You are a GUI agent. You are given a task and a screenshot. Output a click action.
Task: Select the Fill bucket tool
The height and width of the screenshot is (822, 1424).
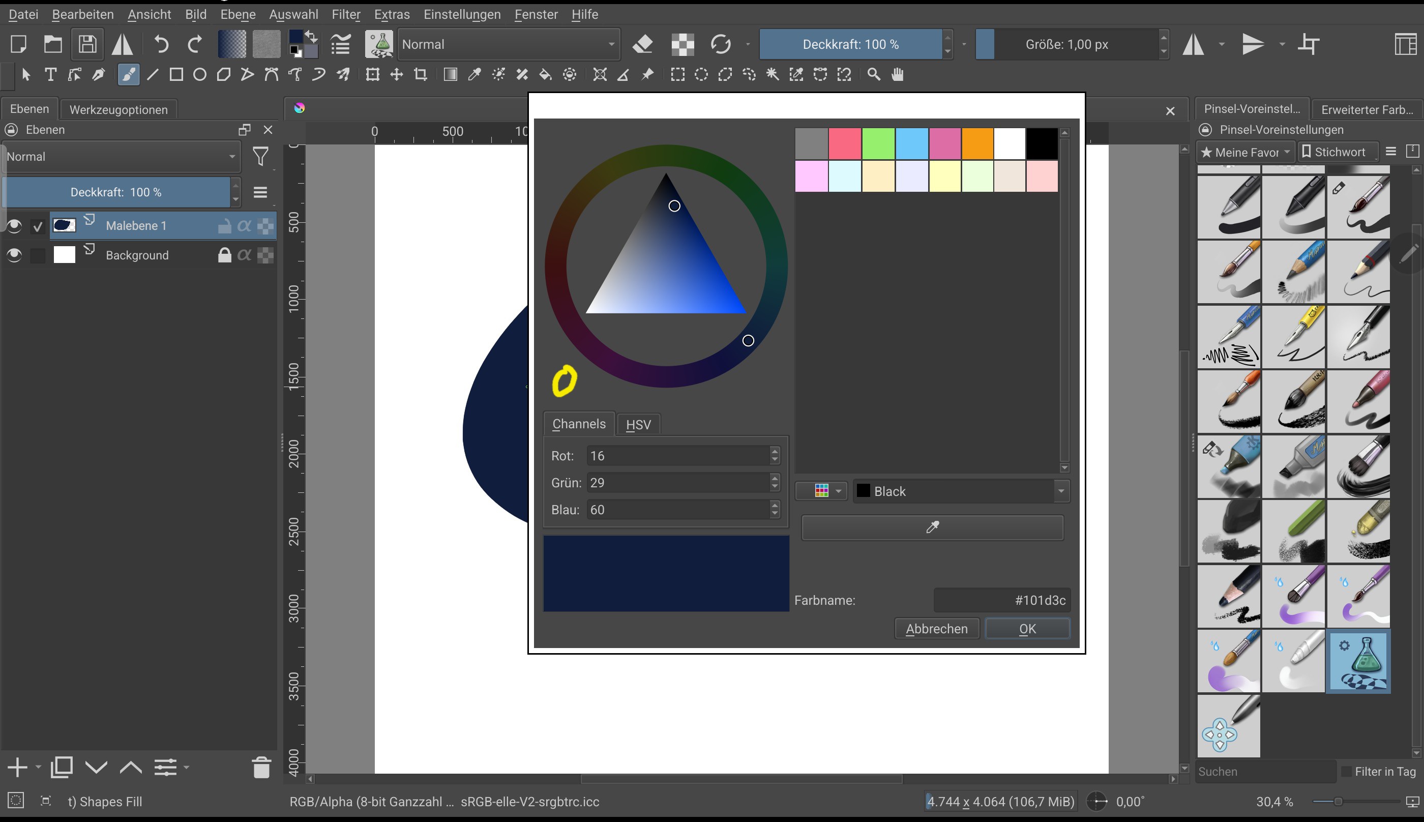tap(545, 75)
